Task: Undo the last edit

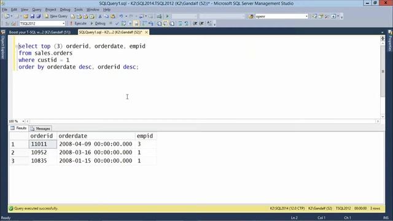Action: click(121, 17)
